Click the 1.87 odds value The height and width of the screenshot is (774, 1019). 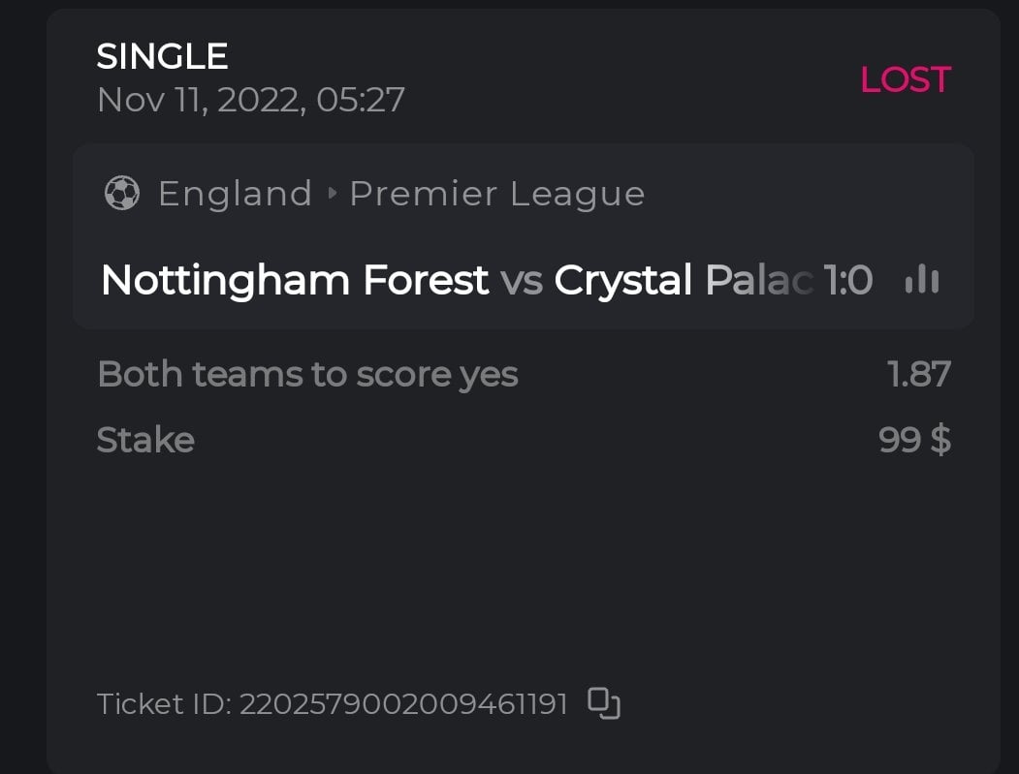[919, 374]
